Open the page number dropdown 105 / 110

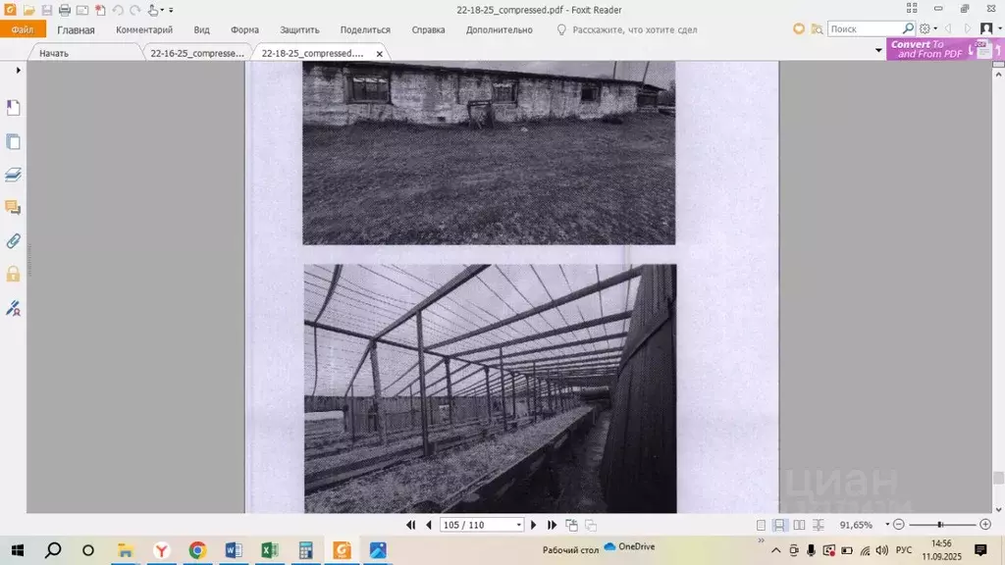519,526
